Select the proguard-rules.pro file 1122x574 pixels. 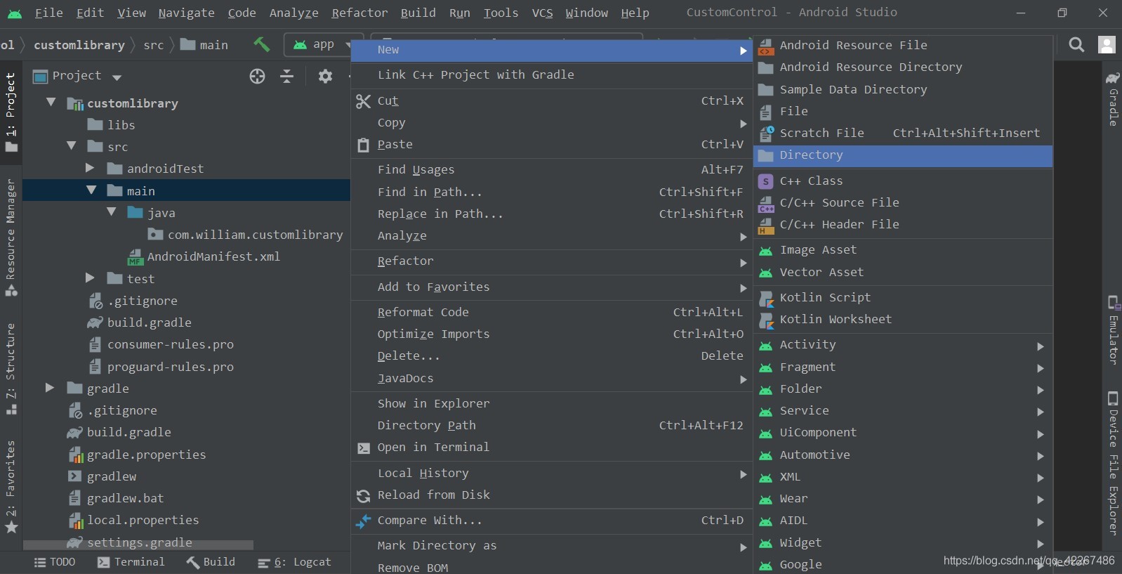[x=161, y=367]
